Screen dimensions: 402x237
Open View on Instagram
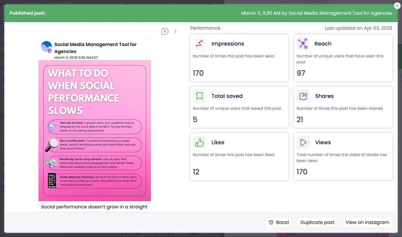point(367,222)
